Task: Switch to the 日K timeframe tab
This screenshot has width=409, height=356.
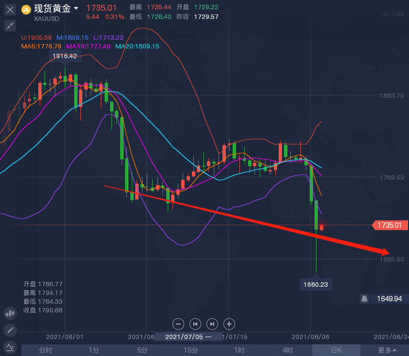Action: click(x=336, y=350)
